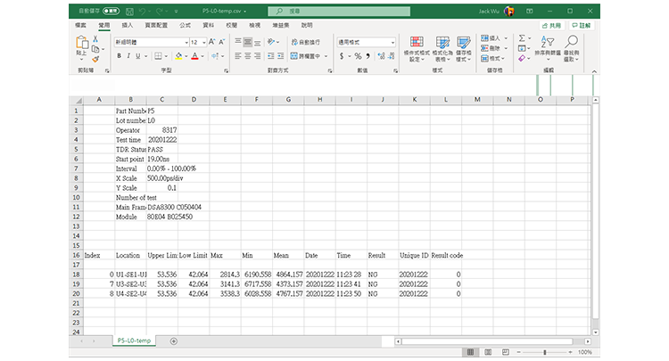Toggle Bold formatting
This screenshot has height=361, width=669.
[x=119, y=56]
